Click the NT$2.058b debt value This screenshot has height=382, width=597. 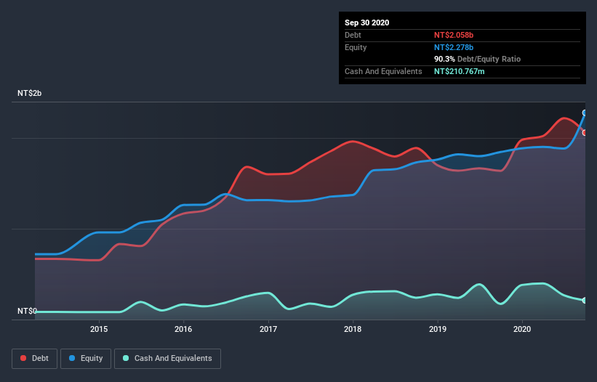coord(454,35)
